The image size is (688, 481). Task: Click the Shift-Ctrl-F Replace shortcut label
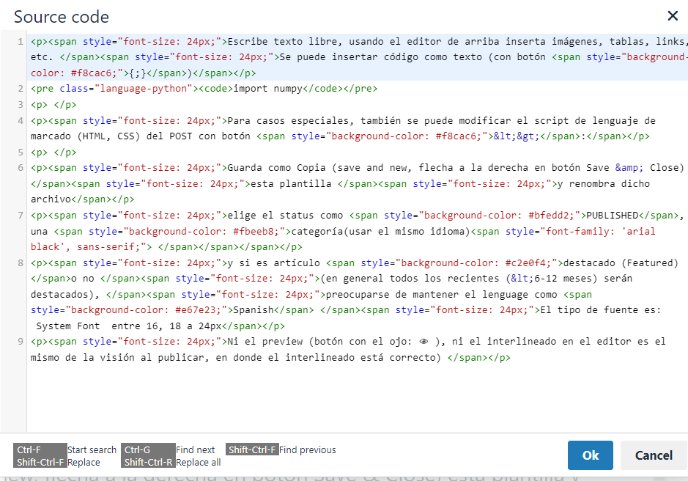(40, 462)
